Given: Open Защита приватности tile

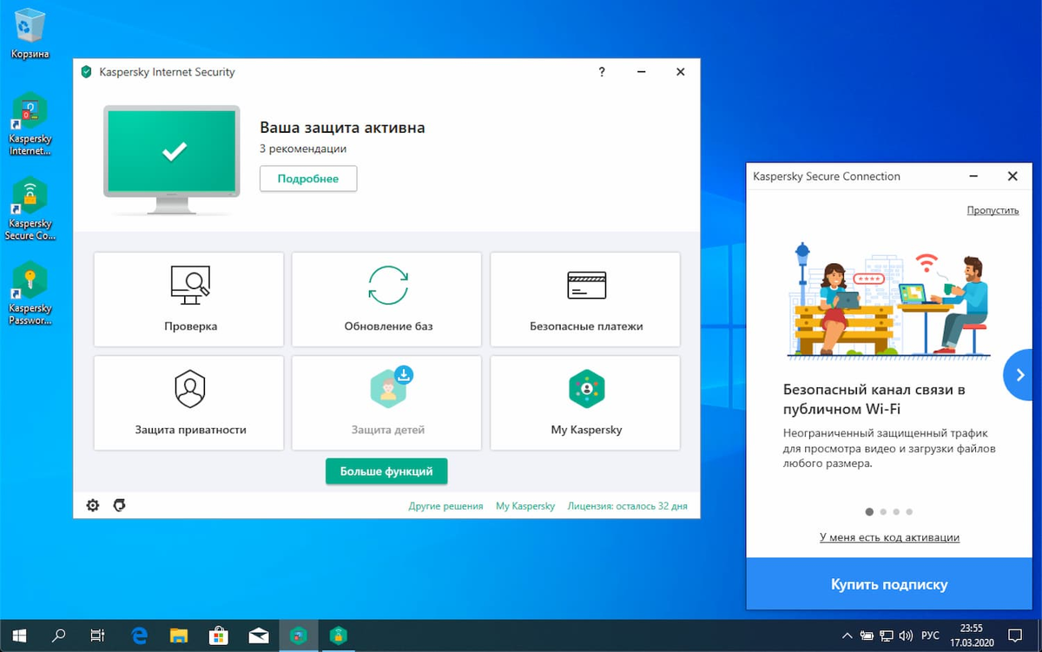Looking at the screenshot, I should (x=188, y=403).
